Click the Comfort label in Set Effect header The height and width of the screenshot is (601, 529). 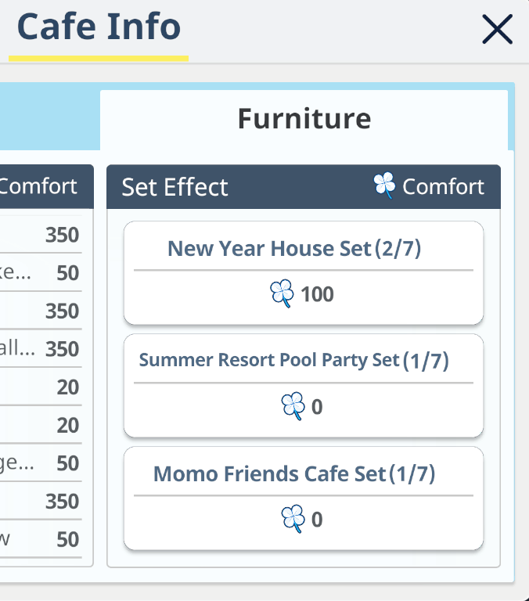(x=443, y=187)
